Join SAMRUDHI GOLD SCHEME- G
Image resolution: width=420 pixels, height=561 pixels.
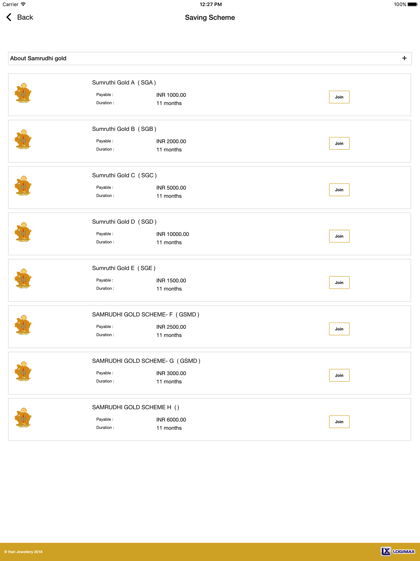[339, 375]
